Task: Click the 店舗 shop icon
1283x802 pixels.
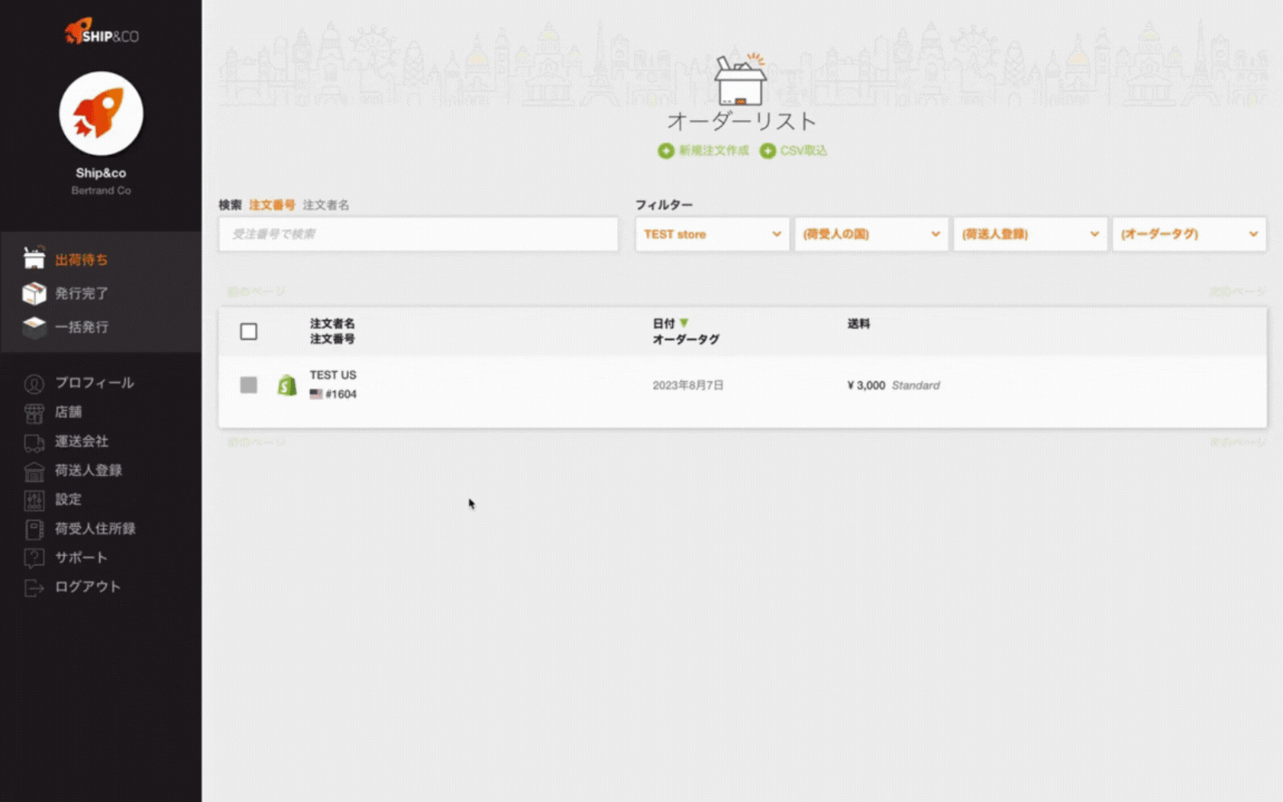Action: click(34, 412)
